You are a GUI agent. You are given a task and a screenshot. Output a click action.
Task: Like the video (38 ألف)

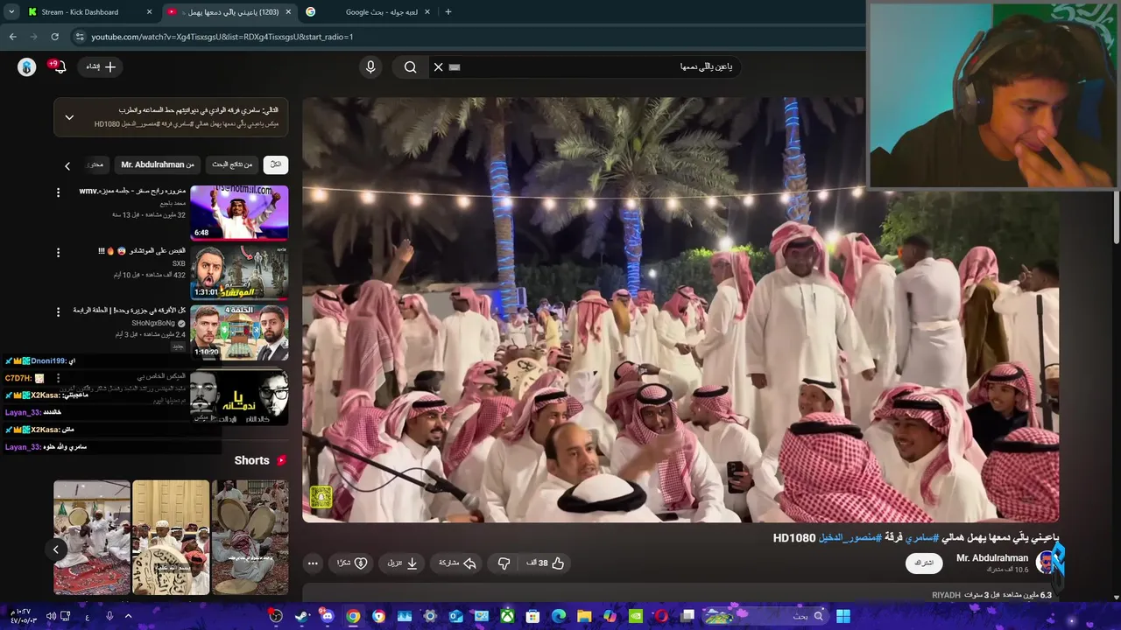546,563
